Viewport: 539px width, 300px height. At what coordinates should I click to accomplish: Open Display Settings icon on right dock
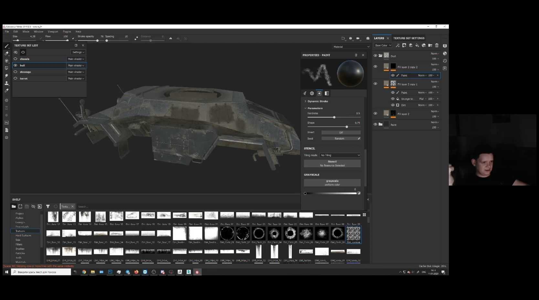(445, 46)
